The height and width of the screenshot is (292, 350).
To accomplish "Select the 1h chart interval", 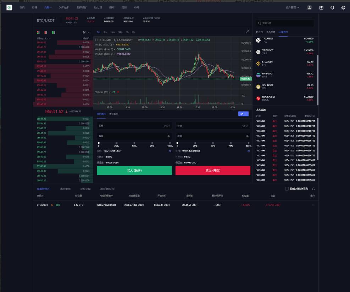I will (x=128, y=32).
